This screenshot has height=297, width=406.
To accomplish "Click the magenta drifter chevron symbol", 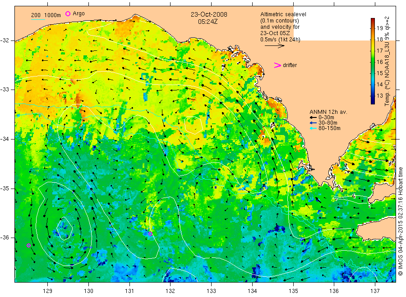I will (x=277, y=65).
